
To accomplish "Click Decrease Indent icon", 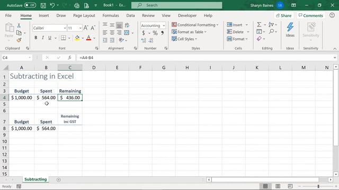I will click(105, 40).
